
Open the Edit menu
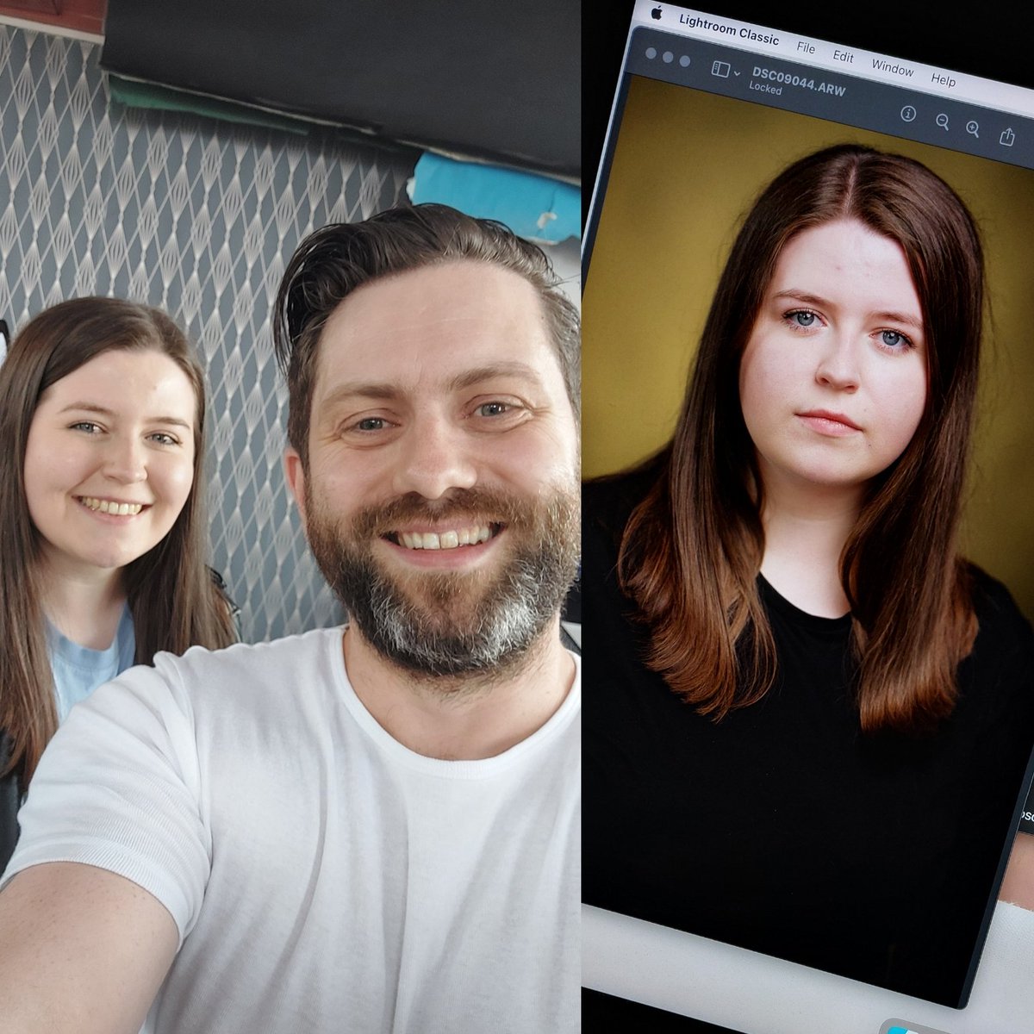coord(843,56)
